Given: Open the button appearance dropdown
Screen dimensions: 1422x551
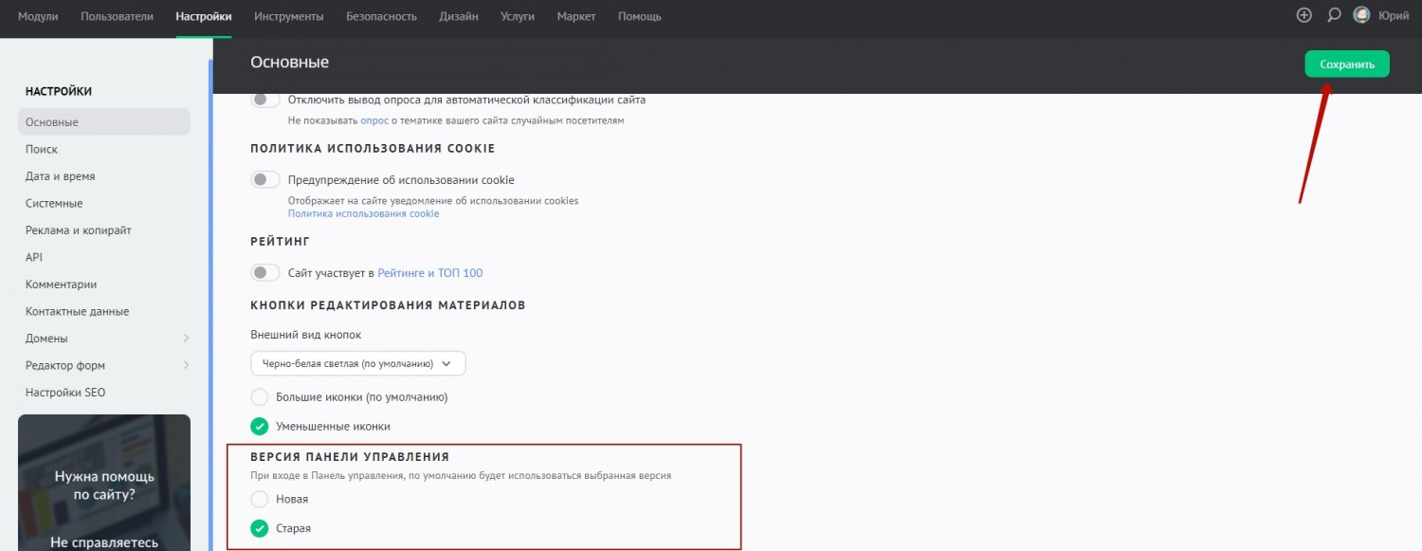Looking at the screenshot, I should tap(358, 363).
